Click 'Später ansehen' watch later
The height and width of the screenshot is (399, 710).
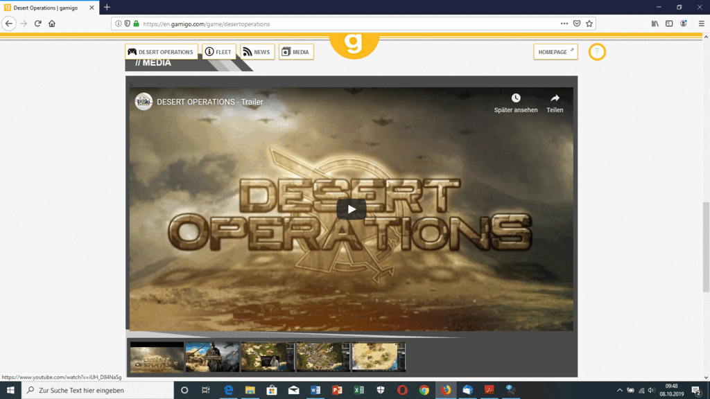point(516,103)
